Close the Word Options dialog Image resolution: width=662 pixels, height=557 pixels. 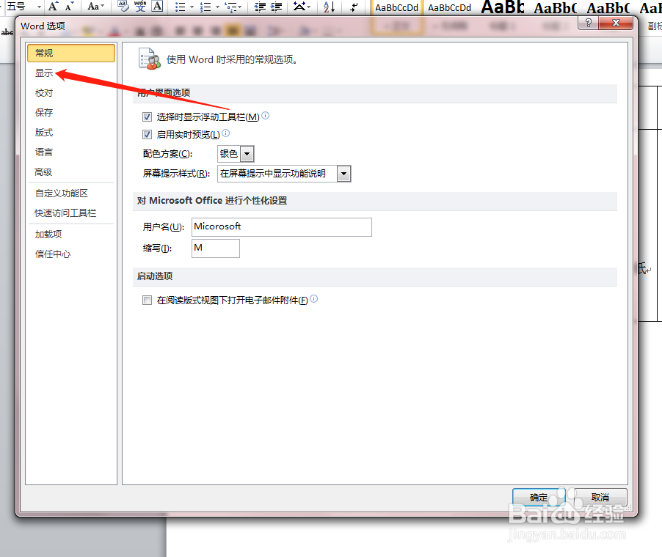616,23
